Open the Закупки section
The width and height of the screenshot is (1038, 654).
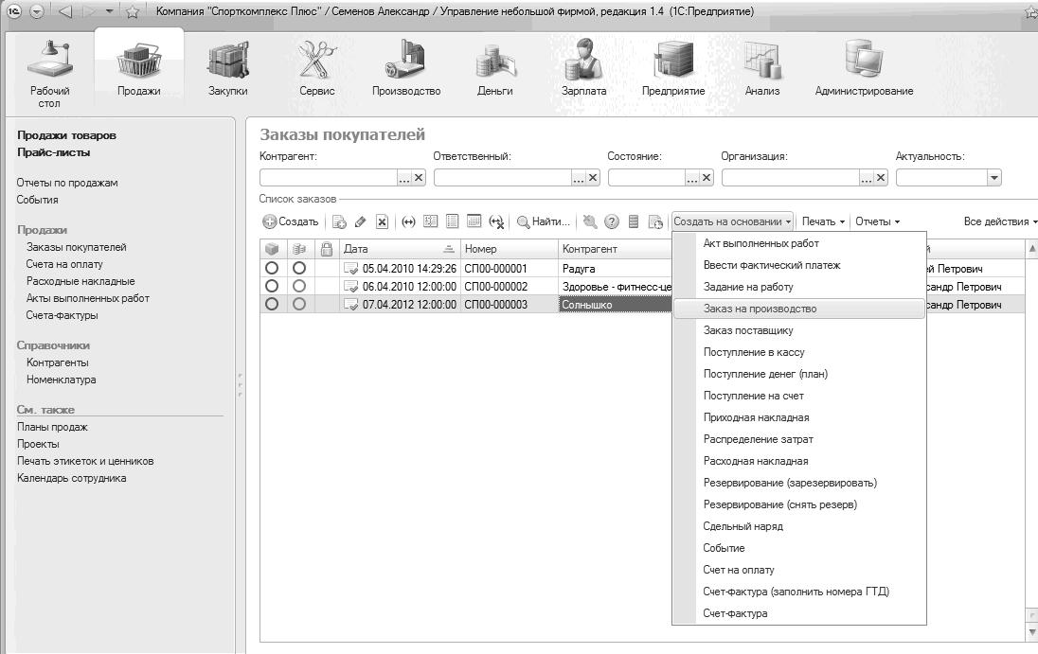[x=227, y=70]
